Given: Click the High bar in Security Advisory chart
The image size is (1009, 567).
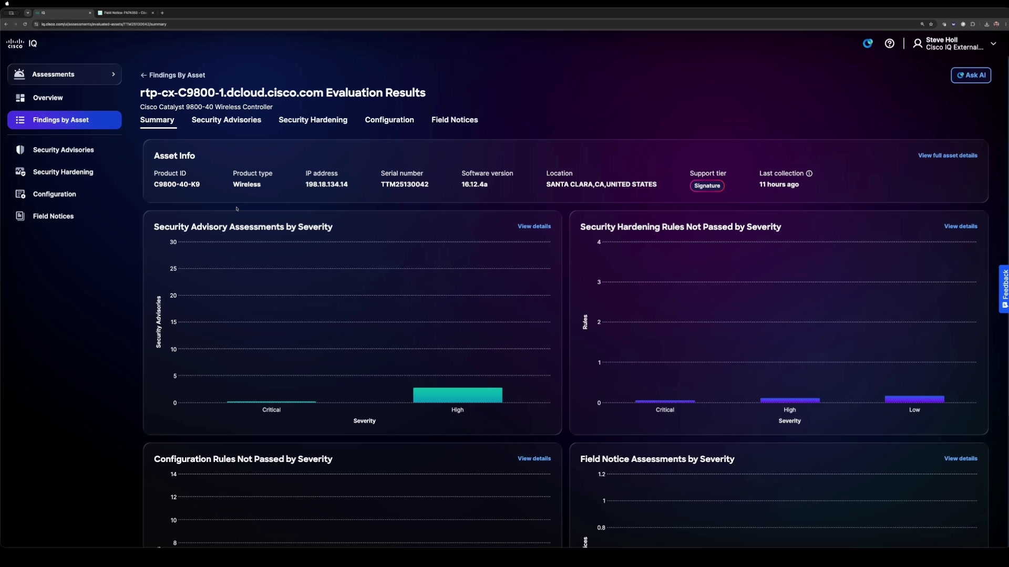Looking at the screenshot, I should (458, 395).
